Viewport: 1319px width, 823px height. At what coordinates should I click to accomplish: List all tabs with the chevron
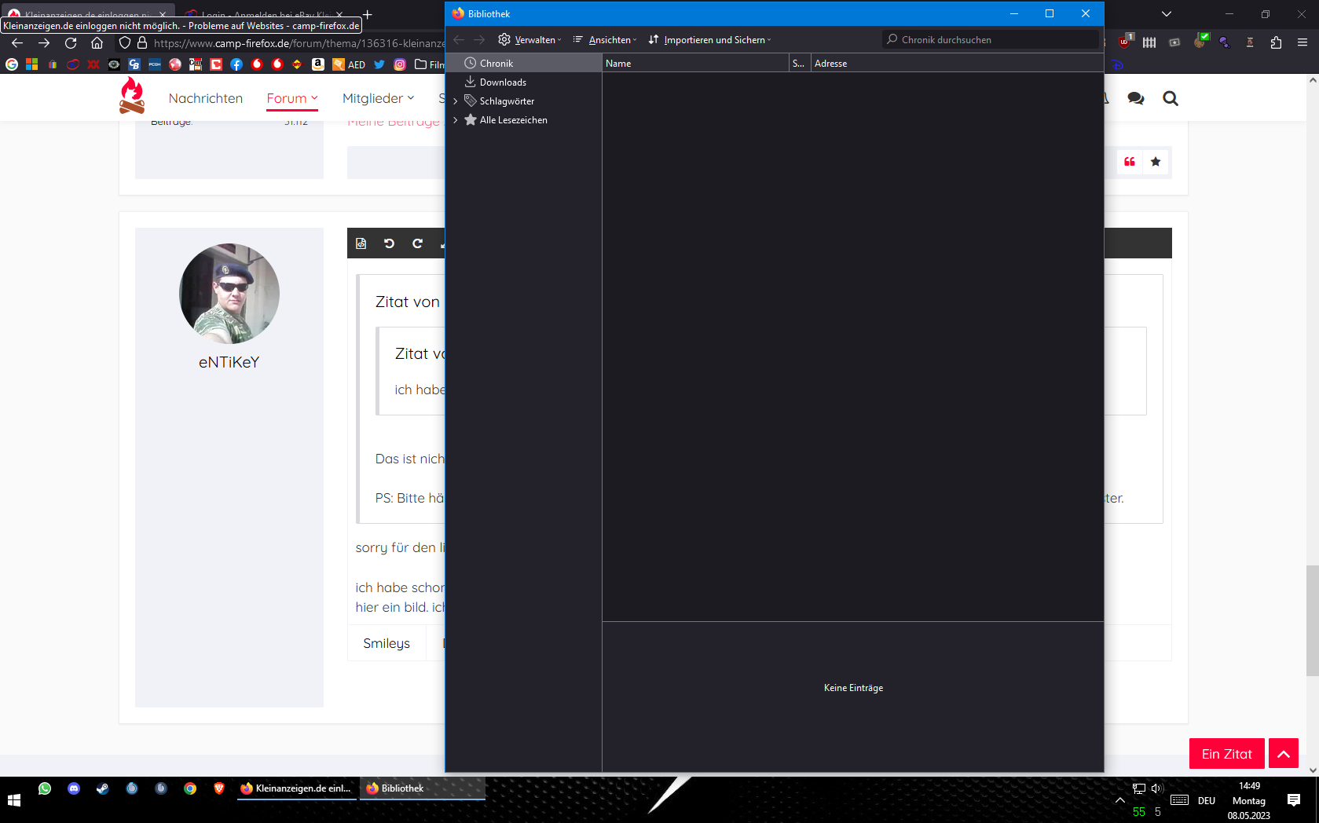pos(1167,14)
